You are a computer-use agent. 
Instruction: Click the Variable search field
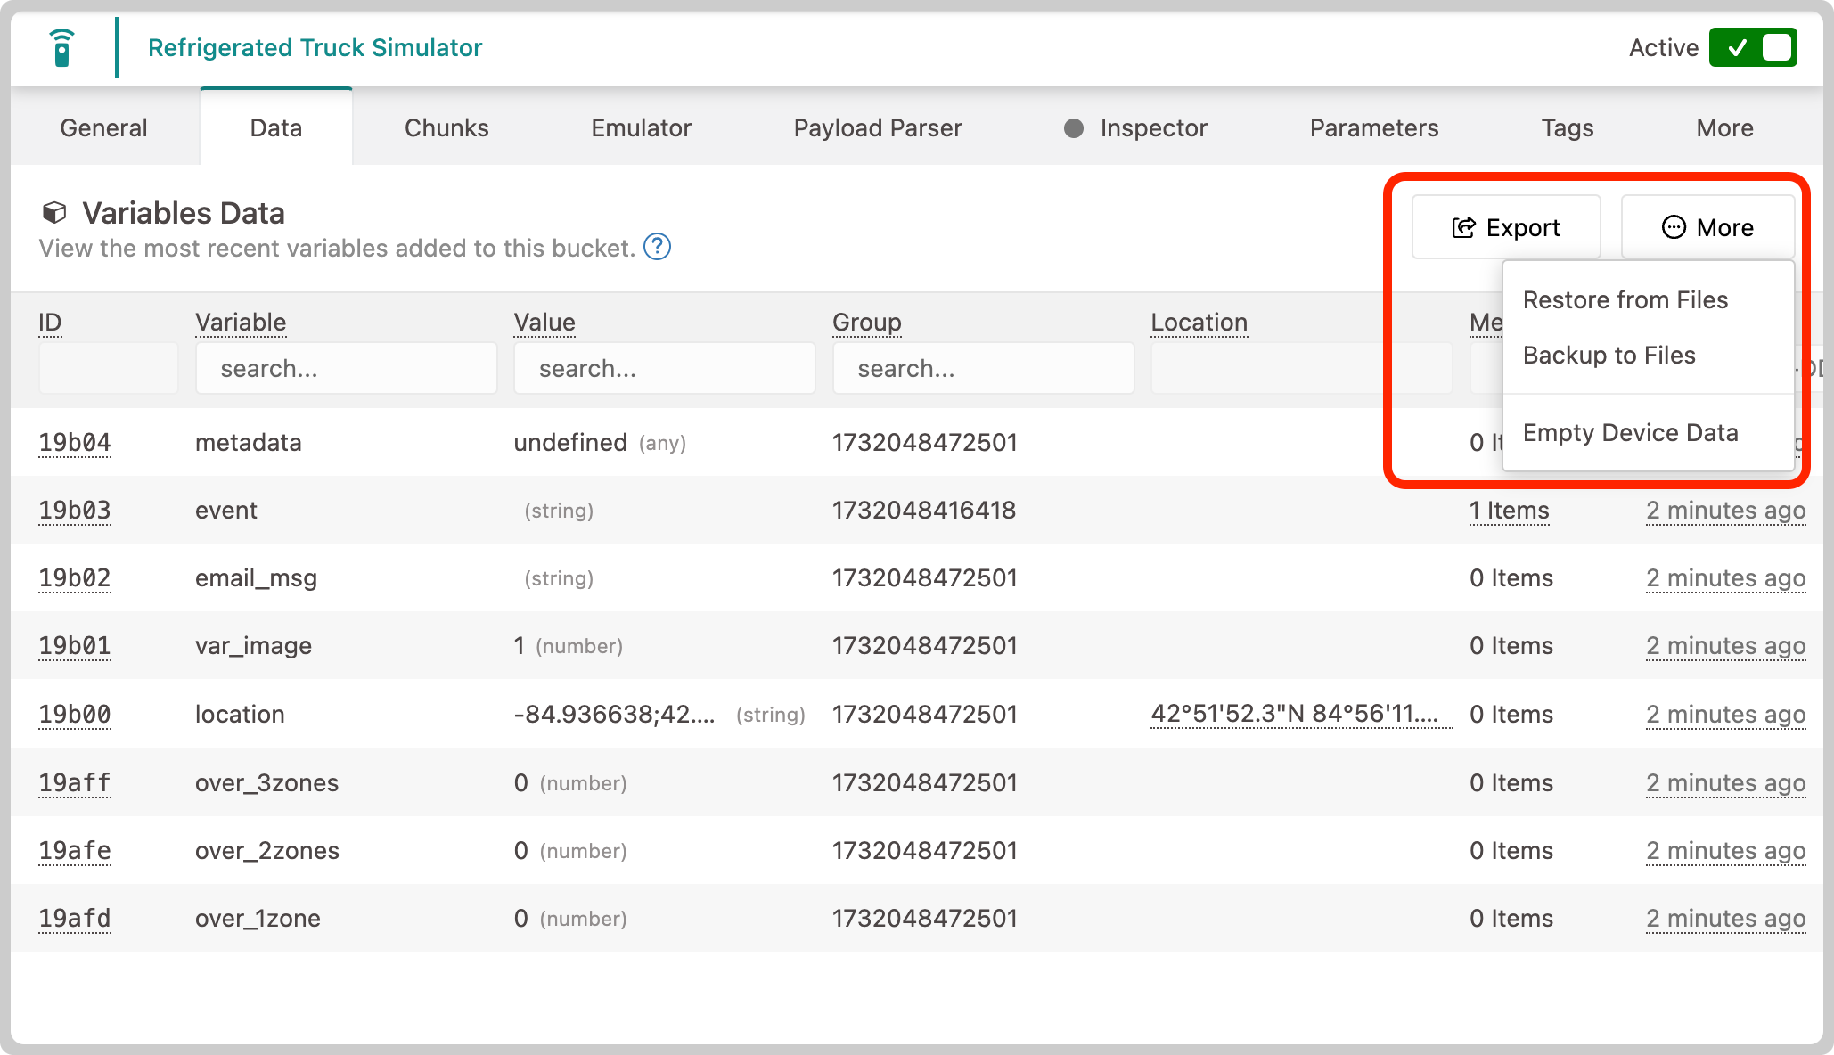point(346,369)
